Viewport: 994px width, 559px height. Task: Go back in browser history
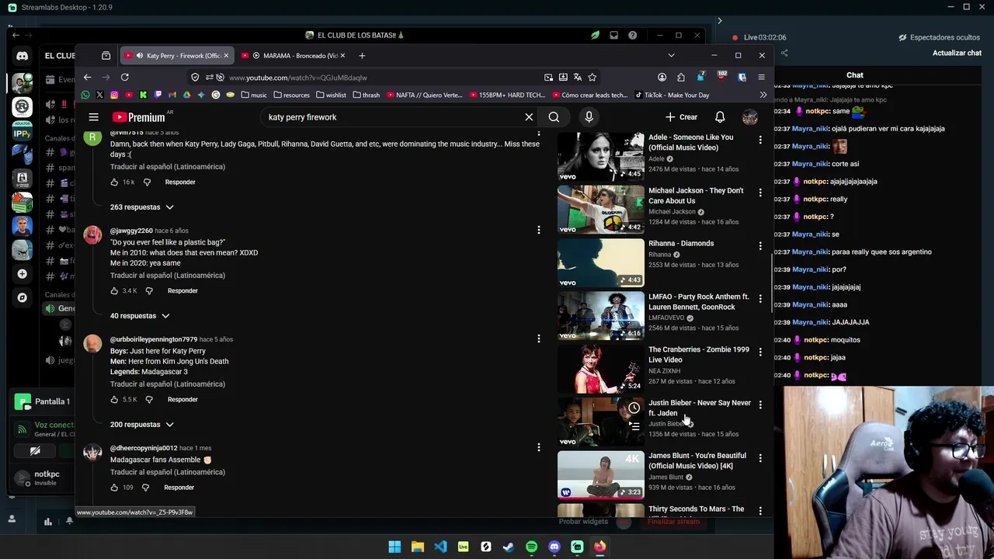87,77
